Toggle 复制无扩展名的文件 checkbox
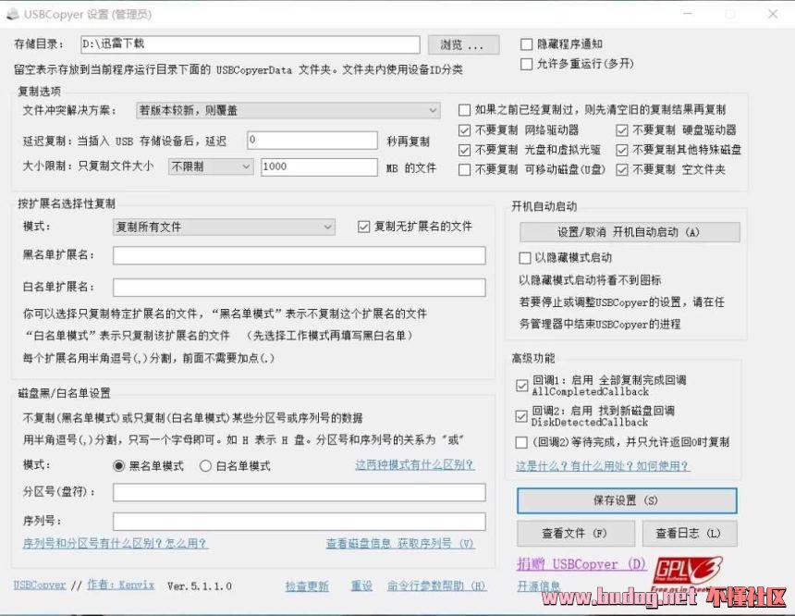This screenshot has width=795, height=616. pyautogui.click(x=363, y=227)
